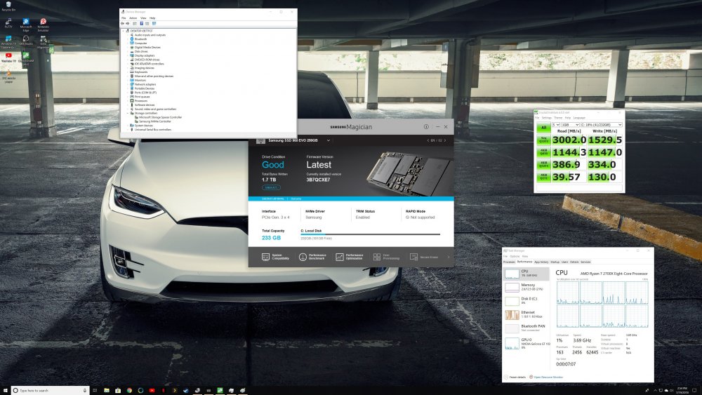Open the Recycle Bin desktop icon
Image resolution: width=702 pixels, height=395 pixels.
pos(8,6)
